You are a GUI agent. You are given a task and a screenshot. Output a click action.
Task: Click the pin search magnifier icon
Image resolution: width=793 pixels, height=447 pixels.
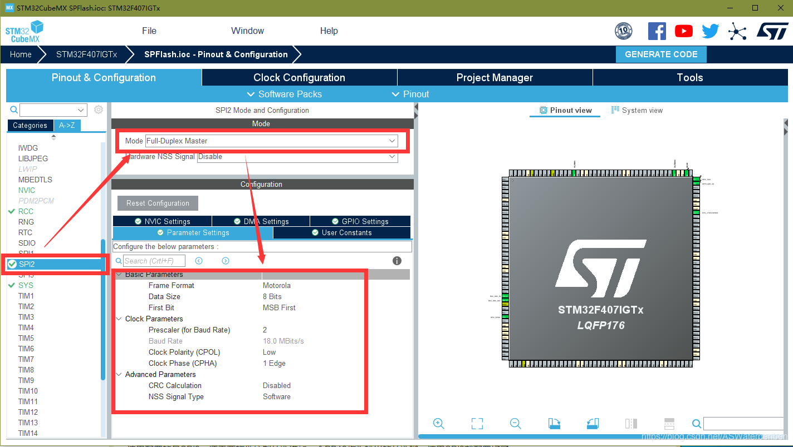pyautogui.click(x=697, y=424)
